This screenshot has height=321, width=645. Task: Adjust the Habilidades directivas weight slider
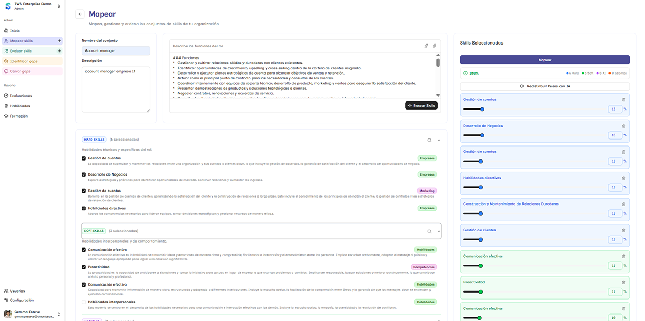click(x=481, y=187)
